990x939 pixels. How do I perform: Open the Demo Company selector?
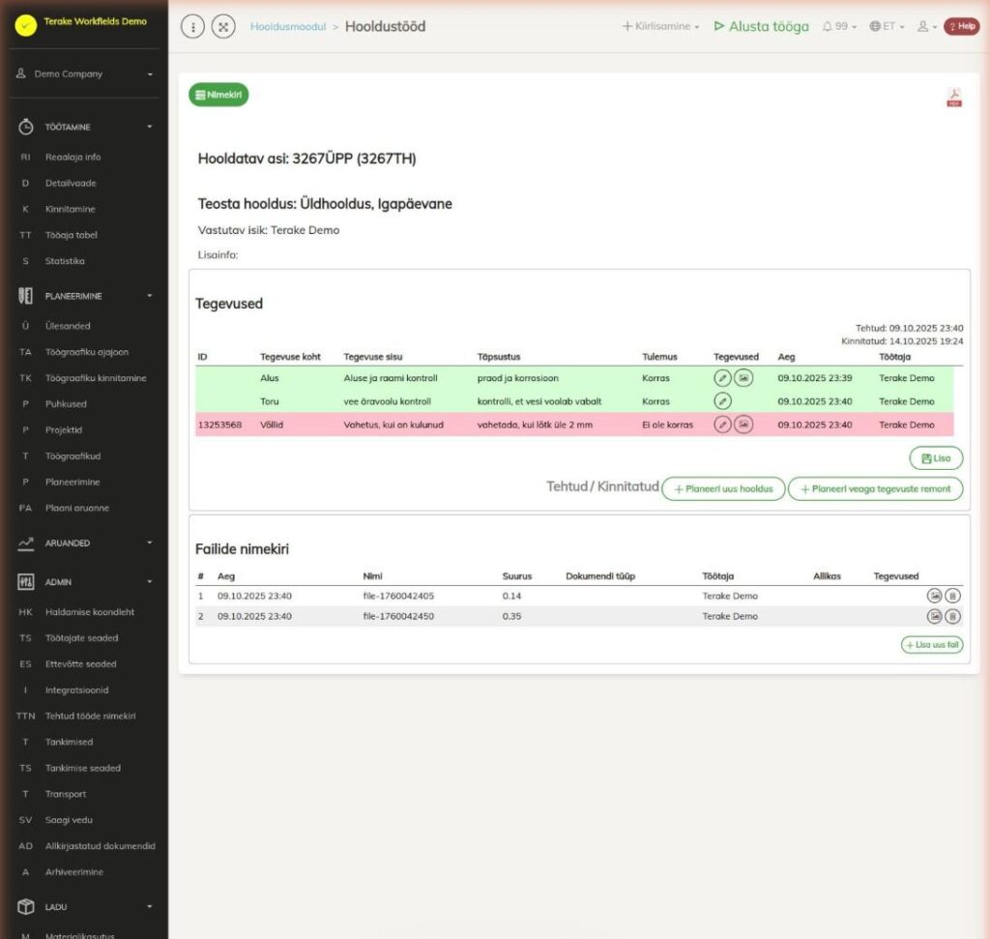pyautogui.click(x=84, y=73)
